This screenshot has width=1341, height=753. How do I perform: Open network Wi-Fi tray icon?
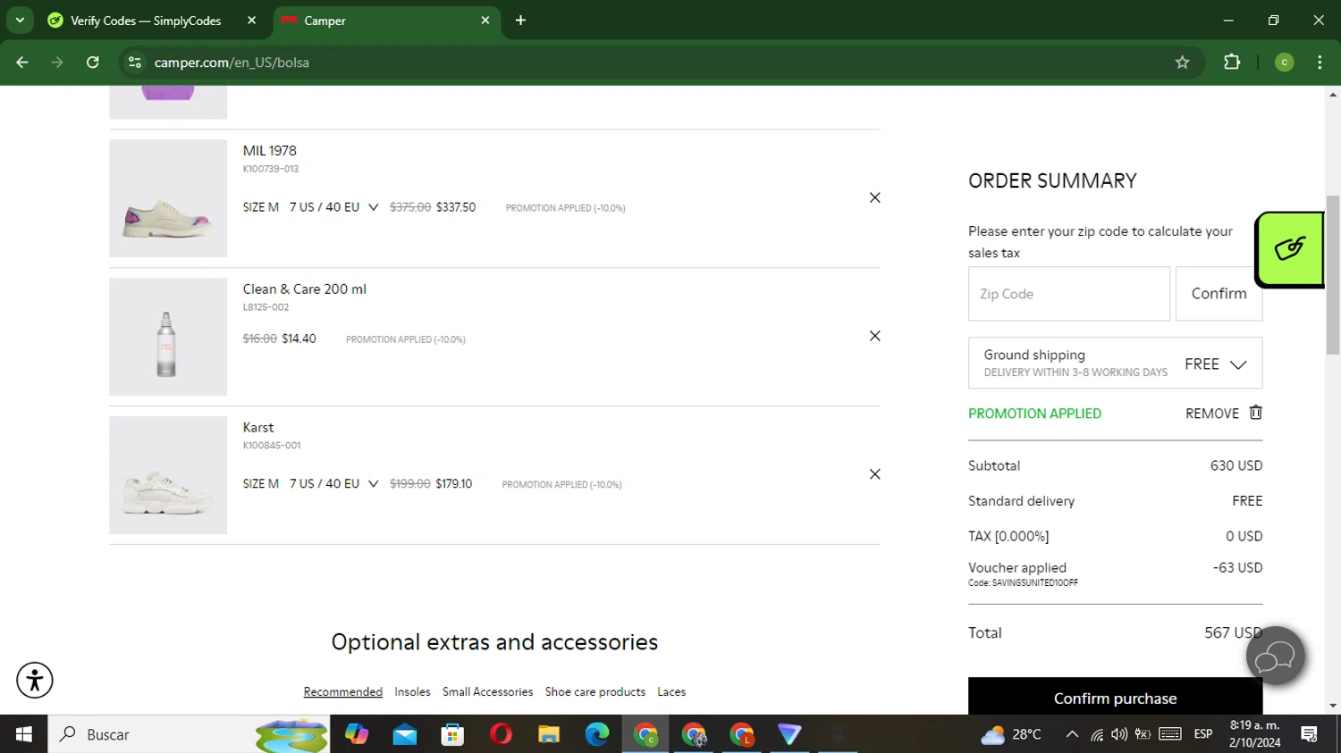tap(1096, 735)
